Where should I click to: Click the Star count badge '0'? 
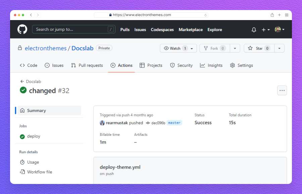click(x=267, y=48)
